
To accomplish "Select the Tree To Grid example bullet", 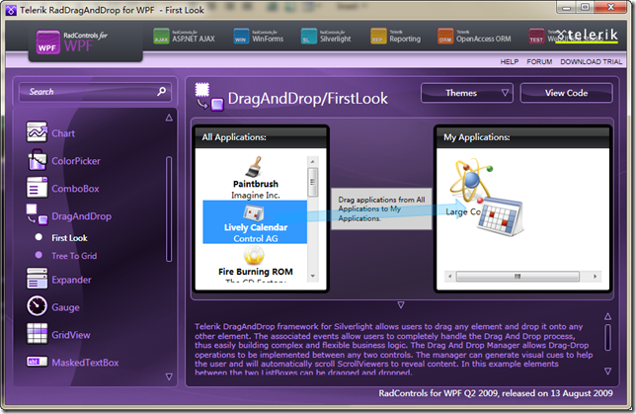I will [39, 255].
